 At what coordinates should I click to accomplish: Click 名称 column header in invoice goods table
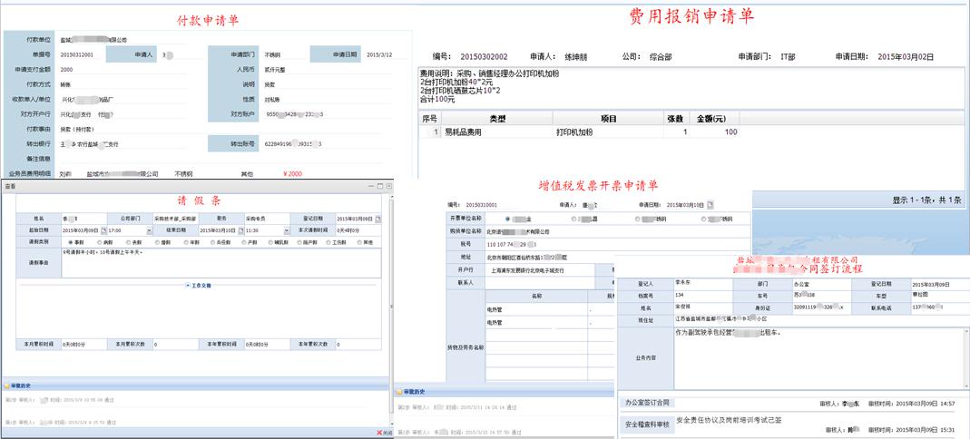tap(537, 297)
